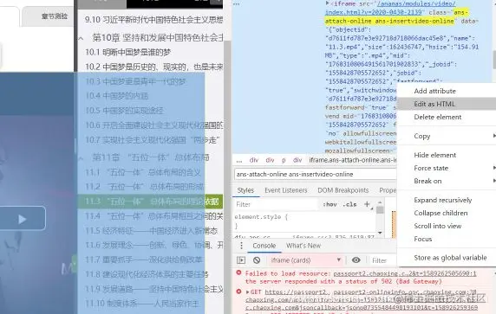The image size is (496, 314).
Task: Open lesson 11.10 制度体系
Action: (142, 304)
